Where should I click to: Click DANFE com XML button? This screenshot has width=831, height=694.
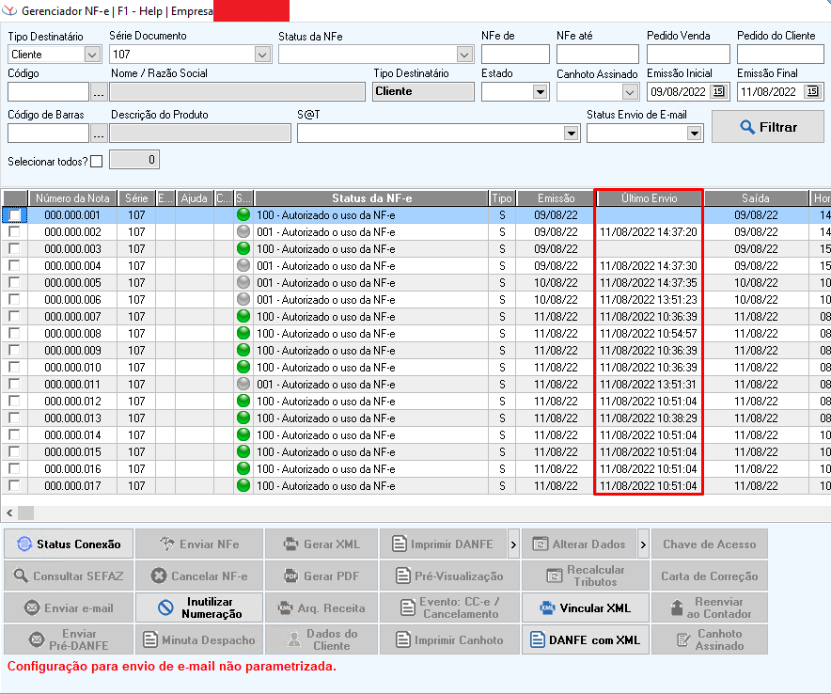tap(584, 639)
